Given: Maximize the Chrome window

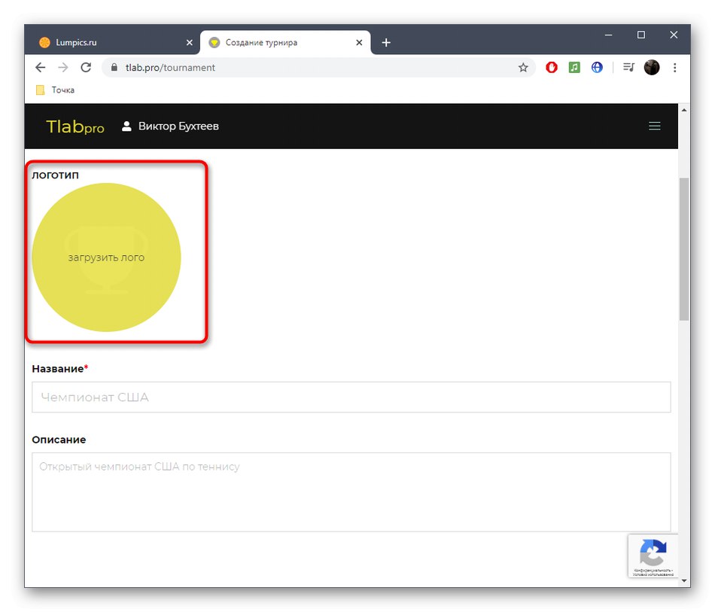Looking at the screenshot, I should pyautogui.click(x=641, y=35).
